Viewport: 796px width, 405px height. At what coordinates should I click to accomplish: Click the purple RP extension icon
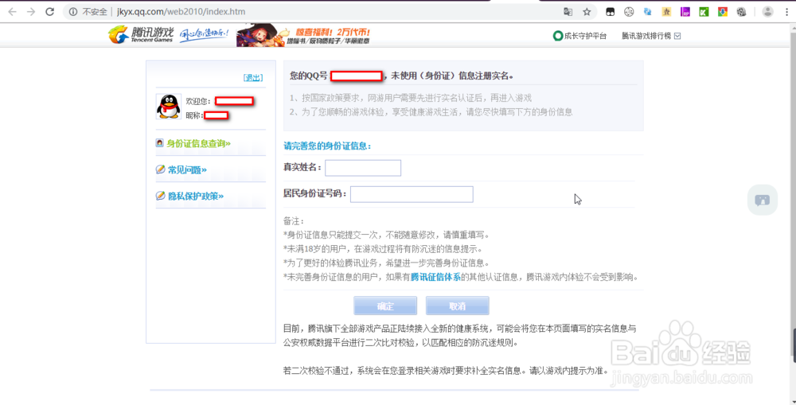point(685,12)
